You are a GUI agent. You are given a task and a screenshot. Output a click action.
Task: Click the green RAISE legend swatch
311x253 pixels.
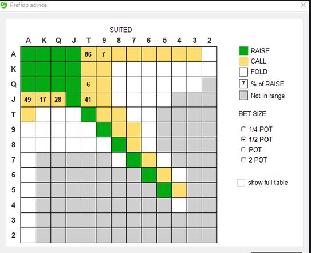click(x=243, y=51)
